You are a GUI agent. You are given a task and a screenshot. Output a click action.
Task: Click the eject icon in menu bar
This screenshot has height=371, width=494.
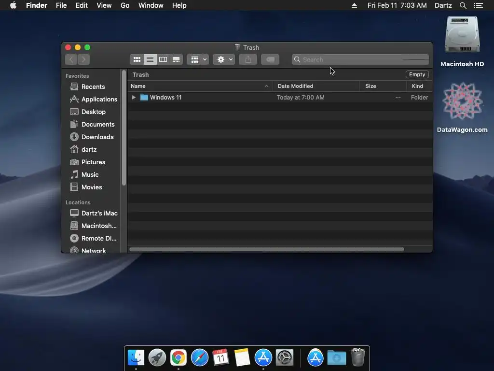(354, 5)
